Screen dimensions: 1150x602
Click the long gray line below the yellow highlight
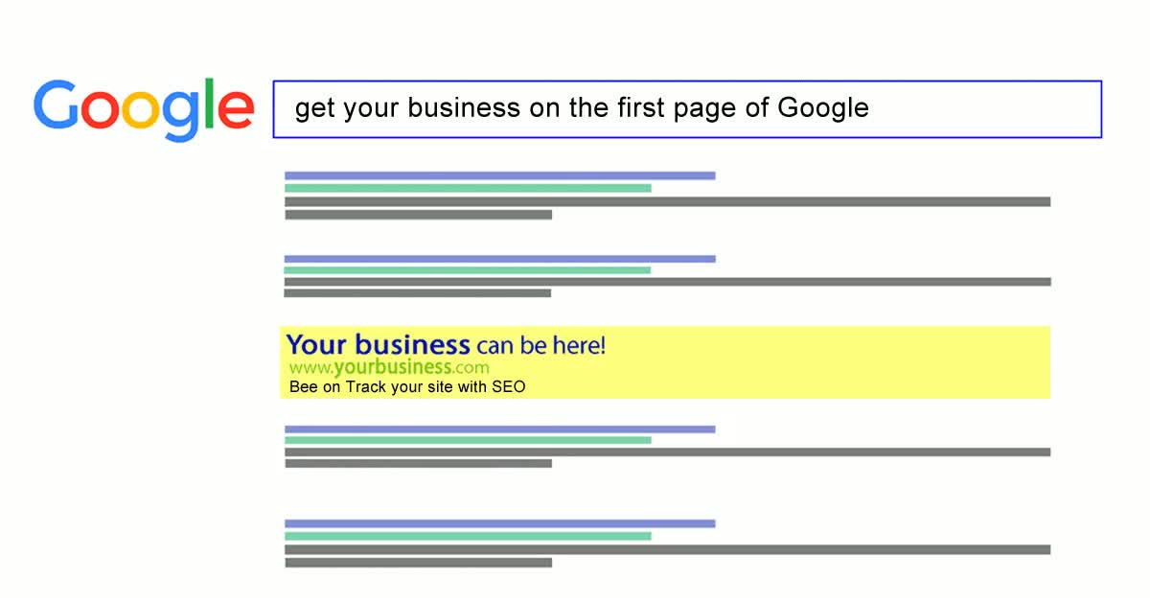click(x=668, y=451)
